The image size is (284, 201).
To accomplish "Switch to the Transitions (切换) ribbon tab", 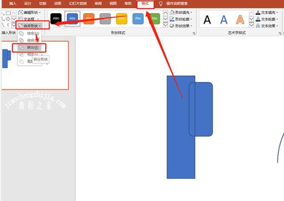I will coord(43,4).
